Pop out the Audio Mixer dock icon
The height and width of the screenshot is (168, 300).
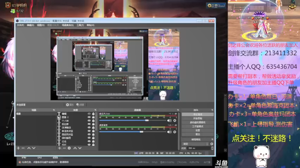point(178,110)
